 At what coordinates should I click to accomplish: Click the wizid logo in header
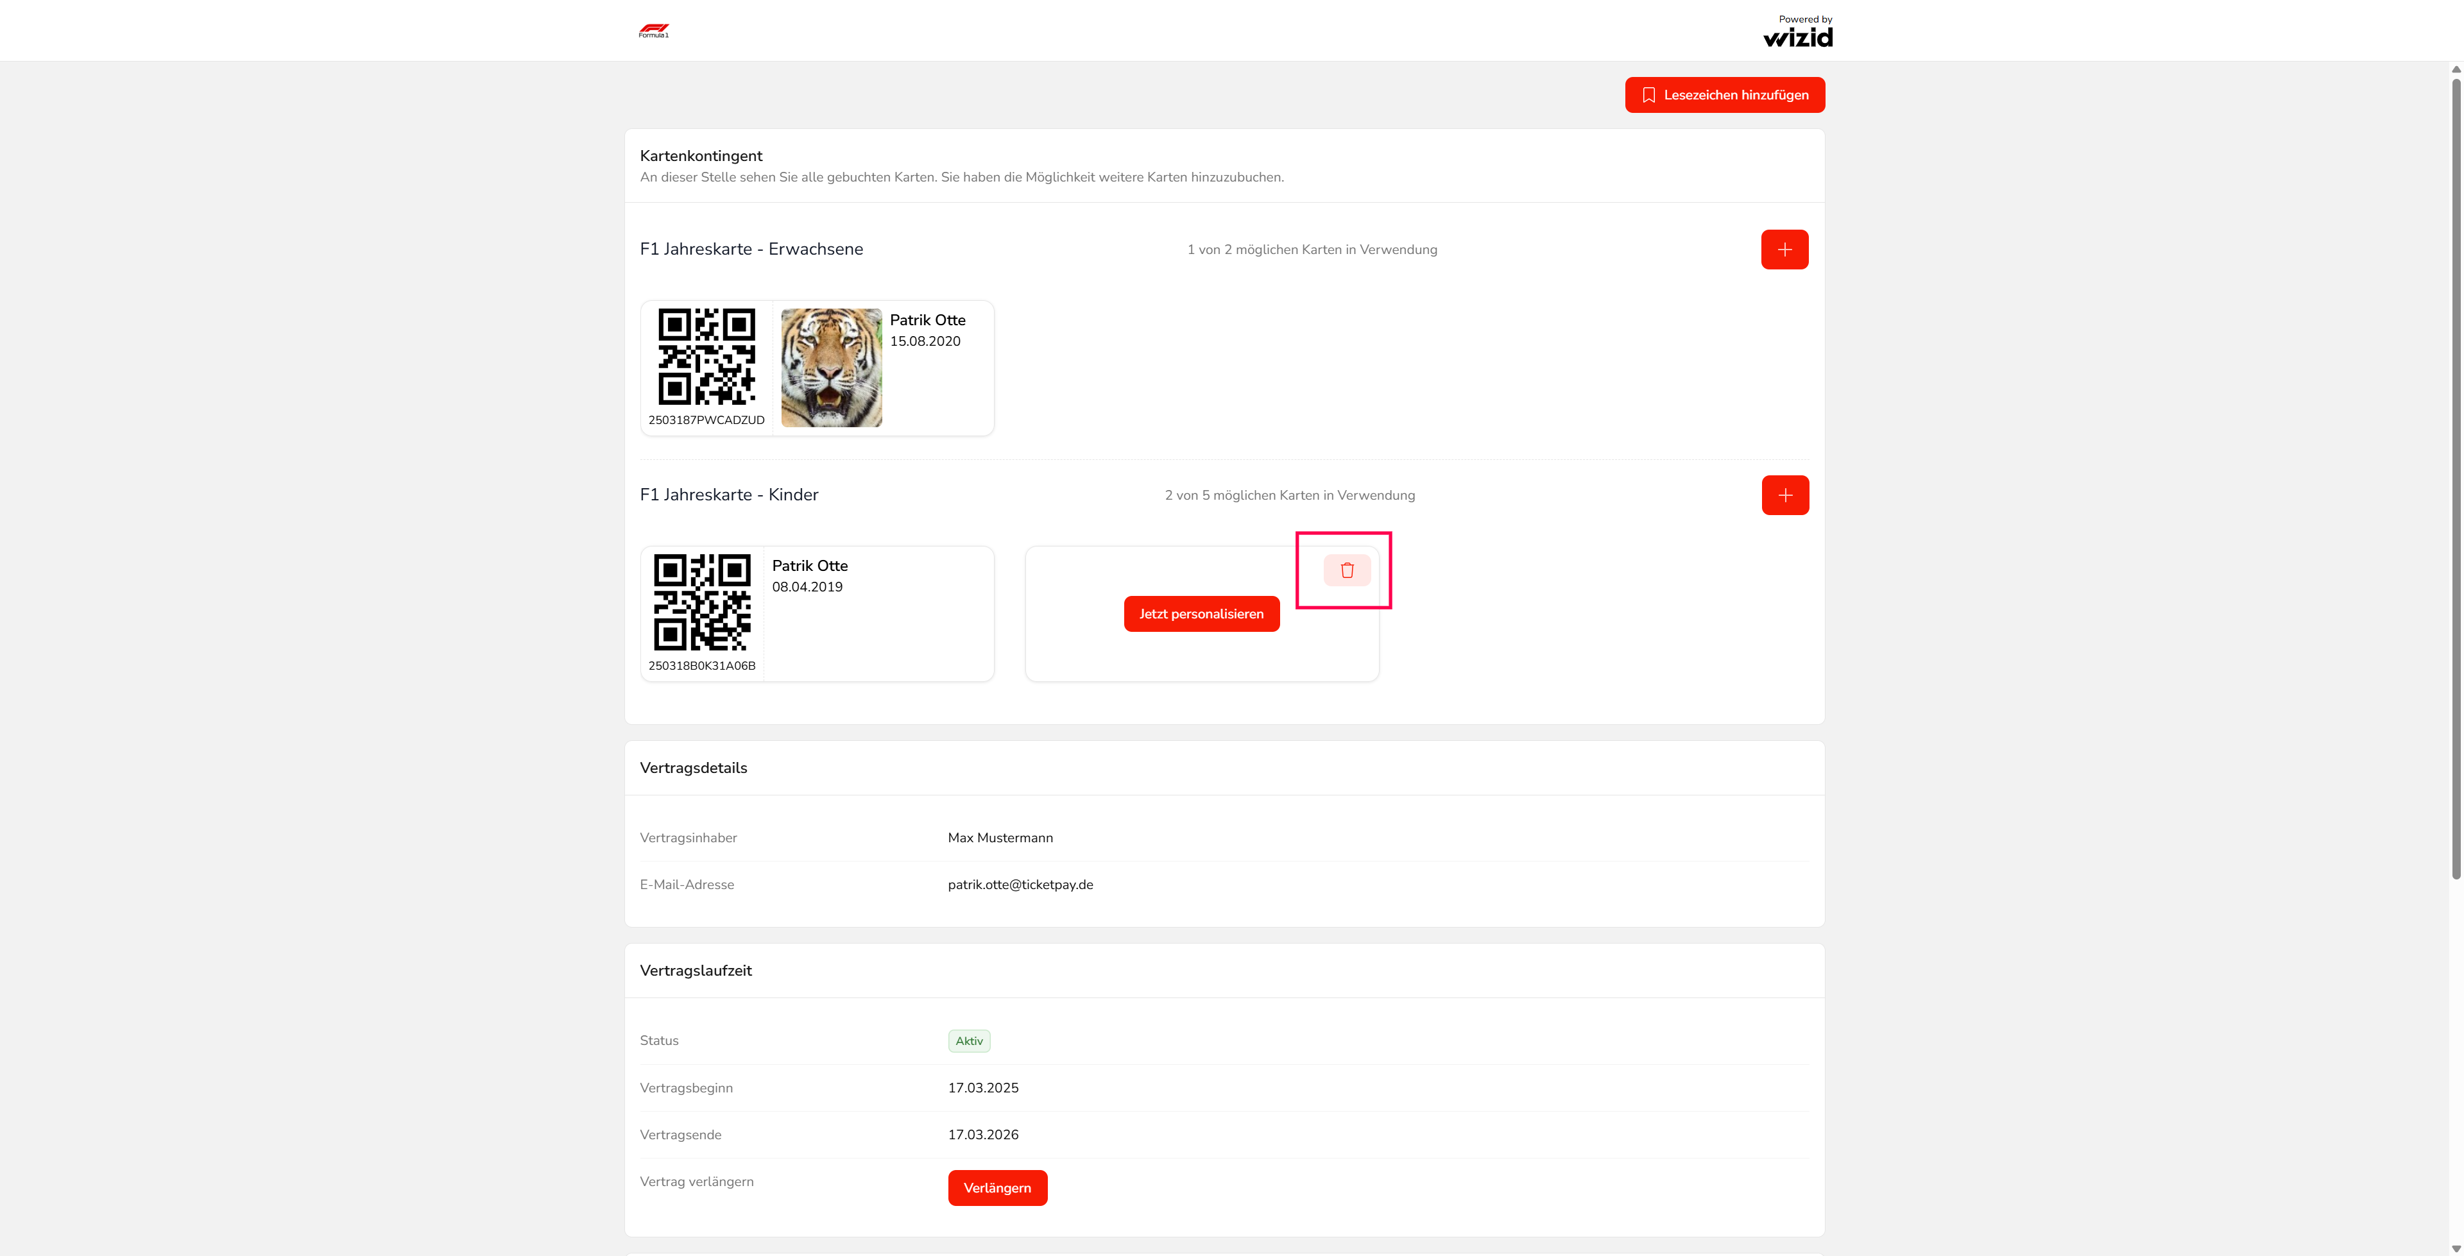[x=1797, y=37]
